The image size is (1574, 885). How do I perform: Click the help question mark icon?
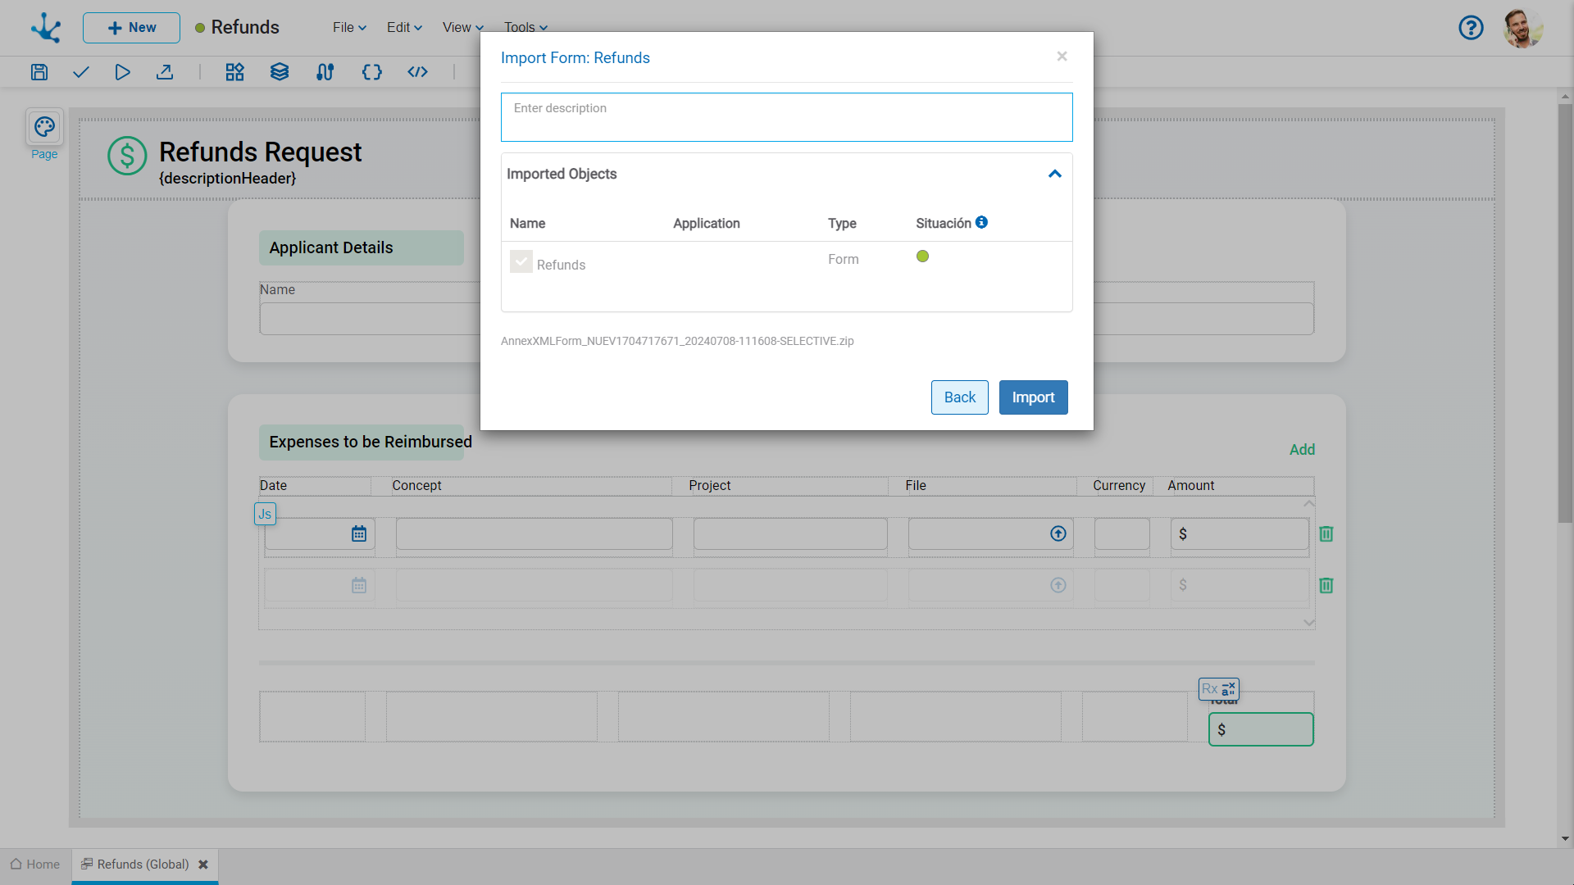(x=1471, y=28)
